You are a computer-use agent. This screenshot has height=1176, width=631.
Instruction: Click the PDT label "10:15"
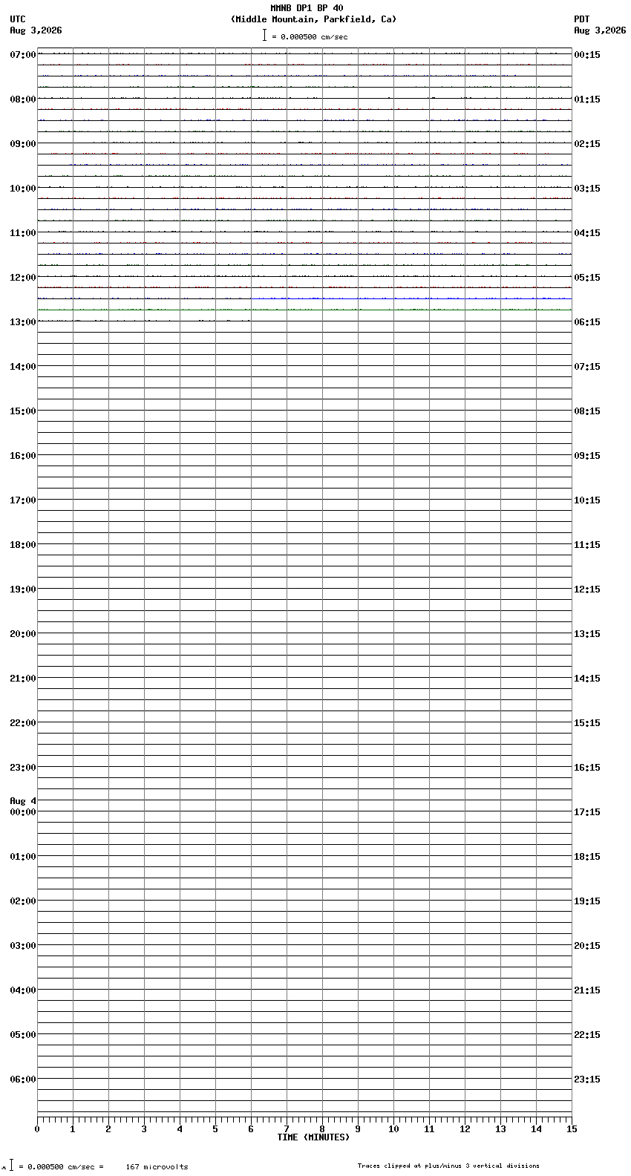[x=587, y=500]
